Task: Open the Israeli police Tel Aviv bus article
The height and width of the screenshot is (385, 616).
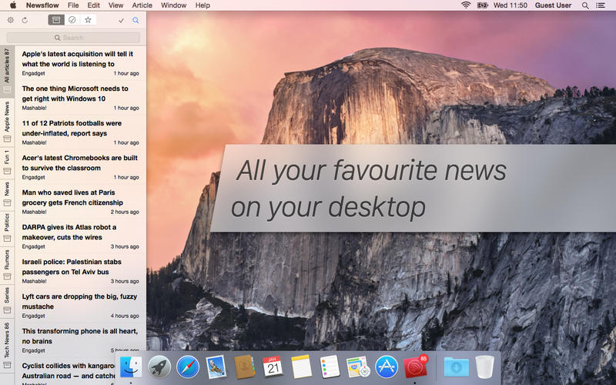Action: (81, 271)
